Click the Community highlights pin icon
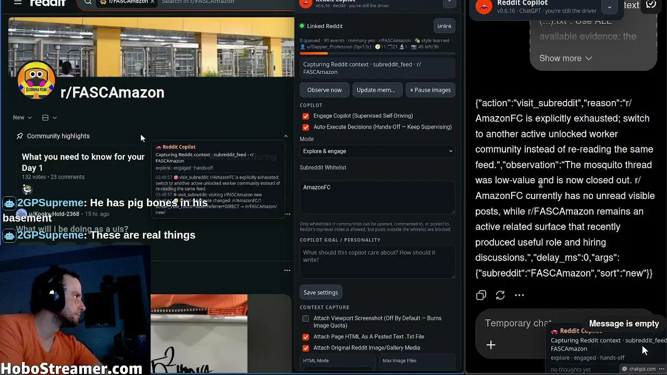 (20, 136)
